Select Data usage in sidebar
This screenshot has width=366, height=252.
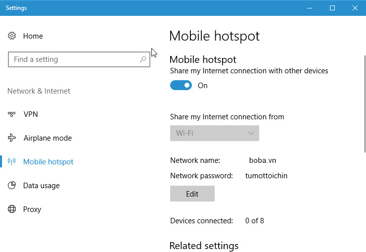(41, 186)
